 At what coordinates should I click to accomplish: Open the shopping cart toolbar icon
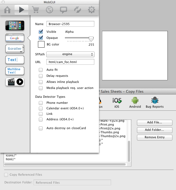[35, 10]
